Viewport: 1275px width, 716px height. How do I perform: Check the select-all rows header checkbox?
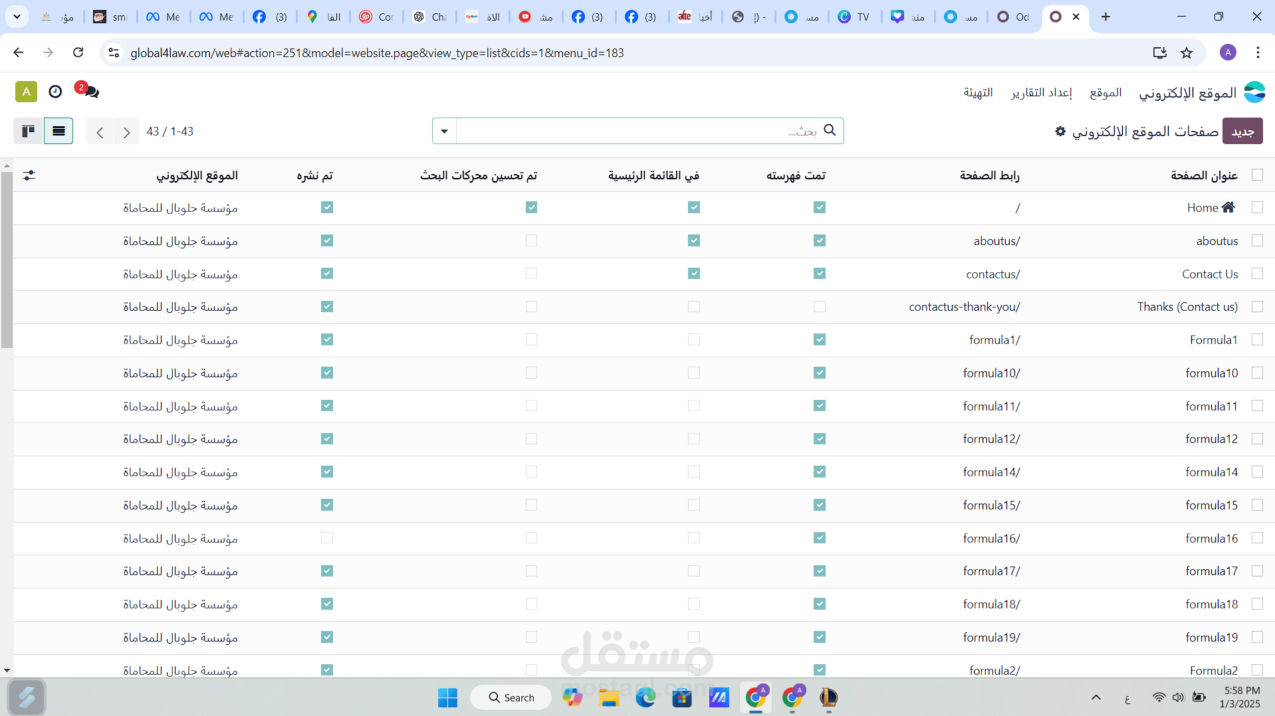(x=1257, y=175)
